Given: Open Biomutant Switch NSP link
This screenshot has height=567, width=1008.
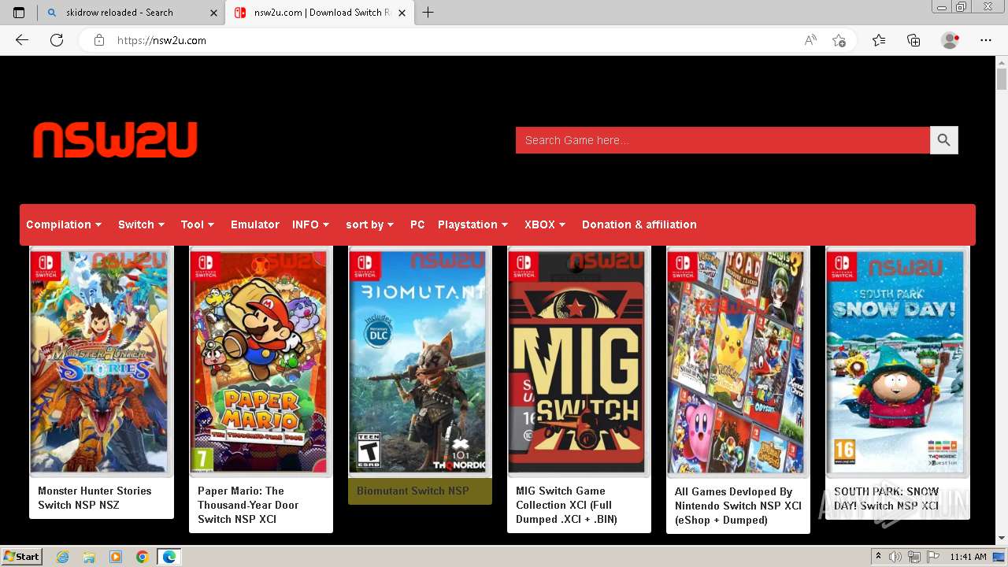Looking at the screenshot, I should click(413, 491).
